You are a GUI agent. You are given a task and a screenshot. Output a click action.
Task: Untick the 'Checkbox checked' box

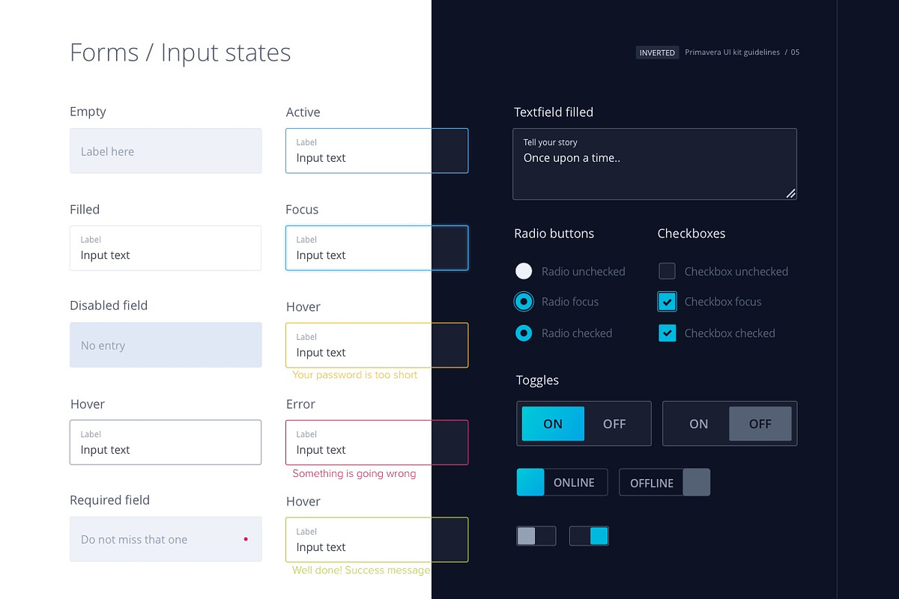pos(667,333)
